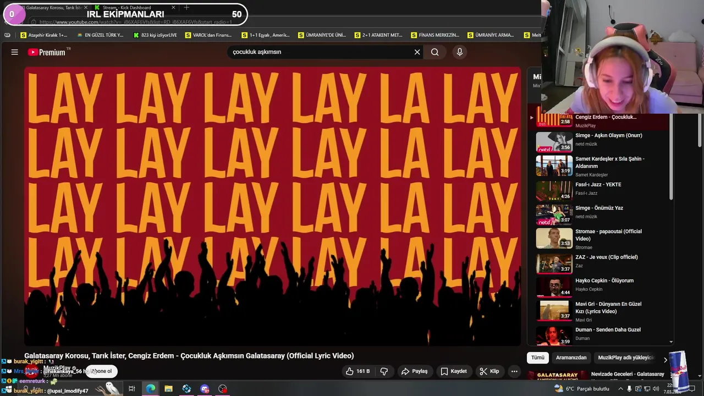Show more filter chips with right arrow
The image size is (704, 396).
coord(665,360)
